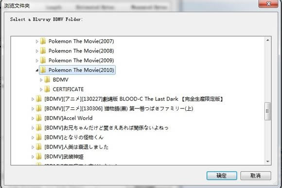The width and height of the screenshot is (282, 188).
Task: Click the folder icon of Pokemon The Movie(2010)
Action: click(43, 70)
